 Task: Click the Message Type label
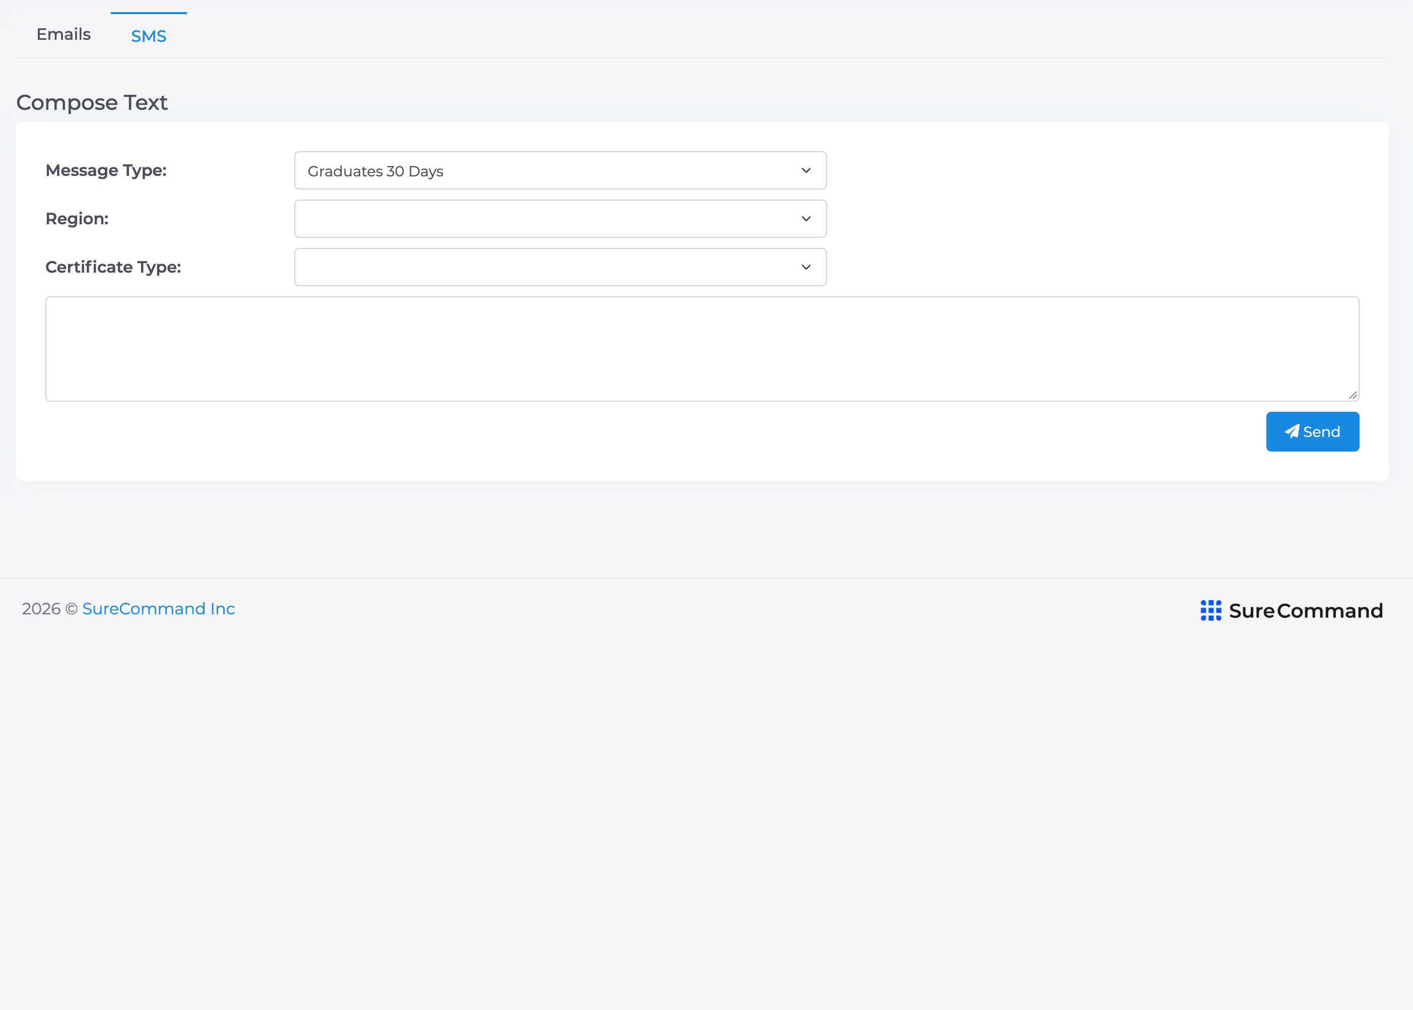(106, 170)
